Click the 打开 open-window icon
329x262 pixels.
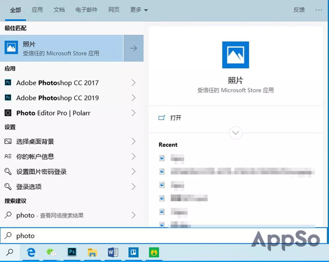pyautogui.click(x=162, y=118)
